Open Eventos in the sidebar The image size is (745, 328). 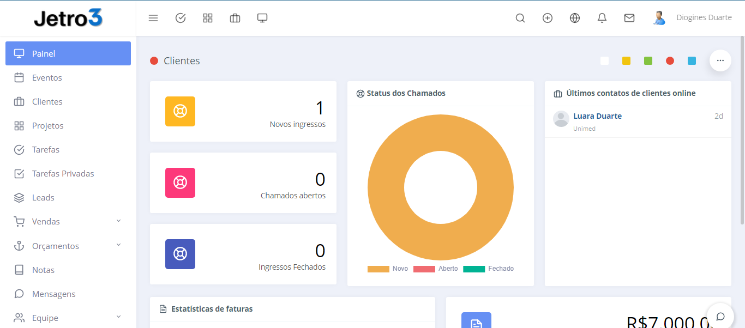click(47, 78)
